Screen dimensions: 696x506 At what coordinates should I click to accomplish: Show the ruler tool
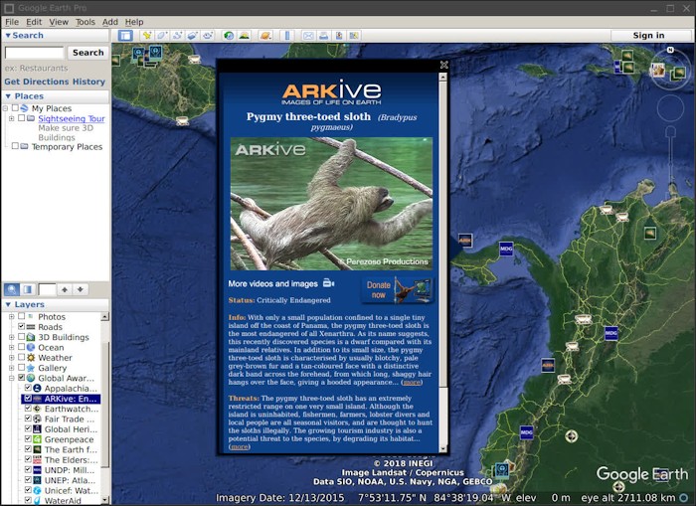click(x=286, y=36)
